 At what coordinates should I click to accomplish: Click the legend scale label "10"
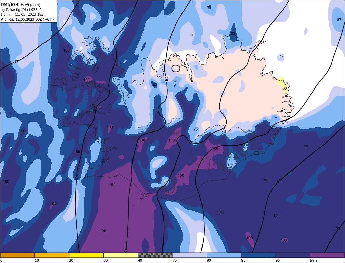click(x=37, y=260)
